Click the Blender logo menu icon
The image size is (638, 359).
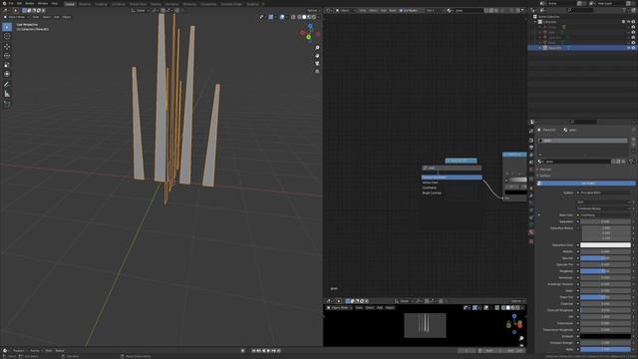(x=5, y=3)
